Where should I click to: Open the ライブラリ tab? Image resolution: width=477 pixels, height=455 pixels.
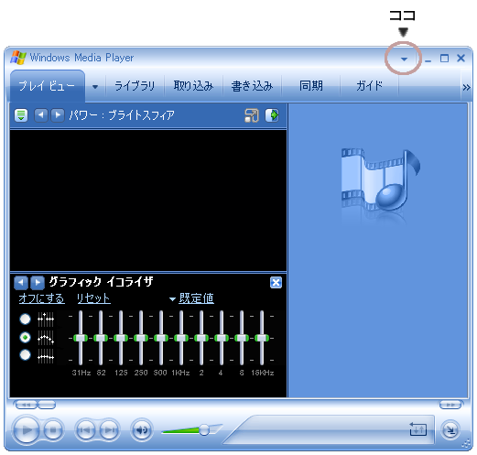tap(135, 86)
